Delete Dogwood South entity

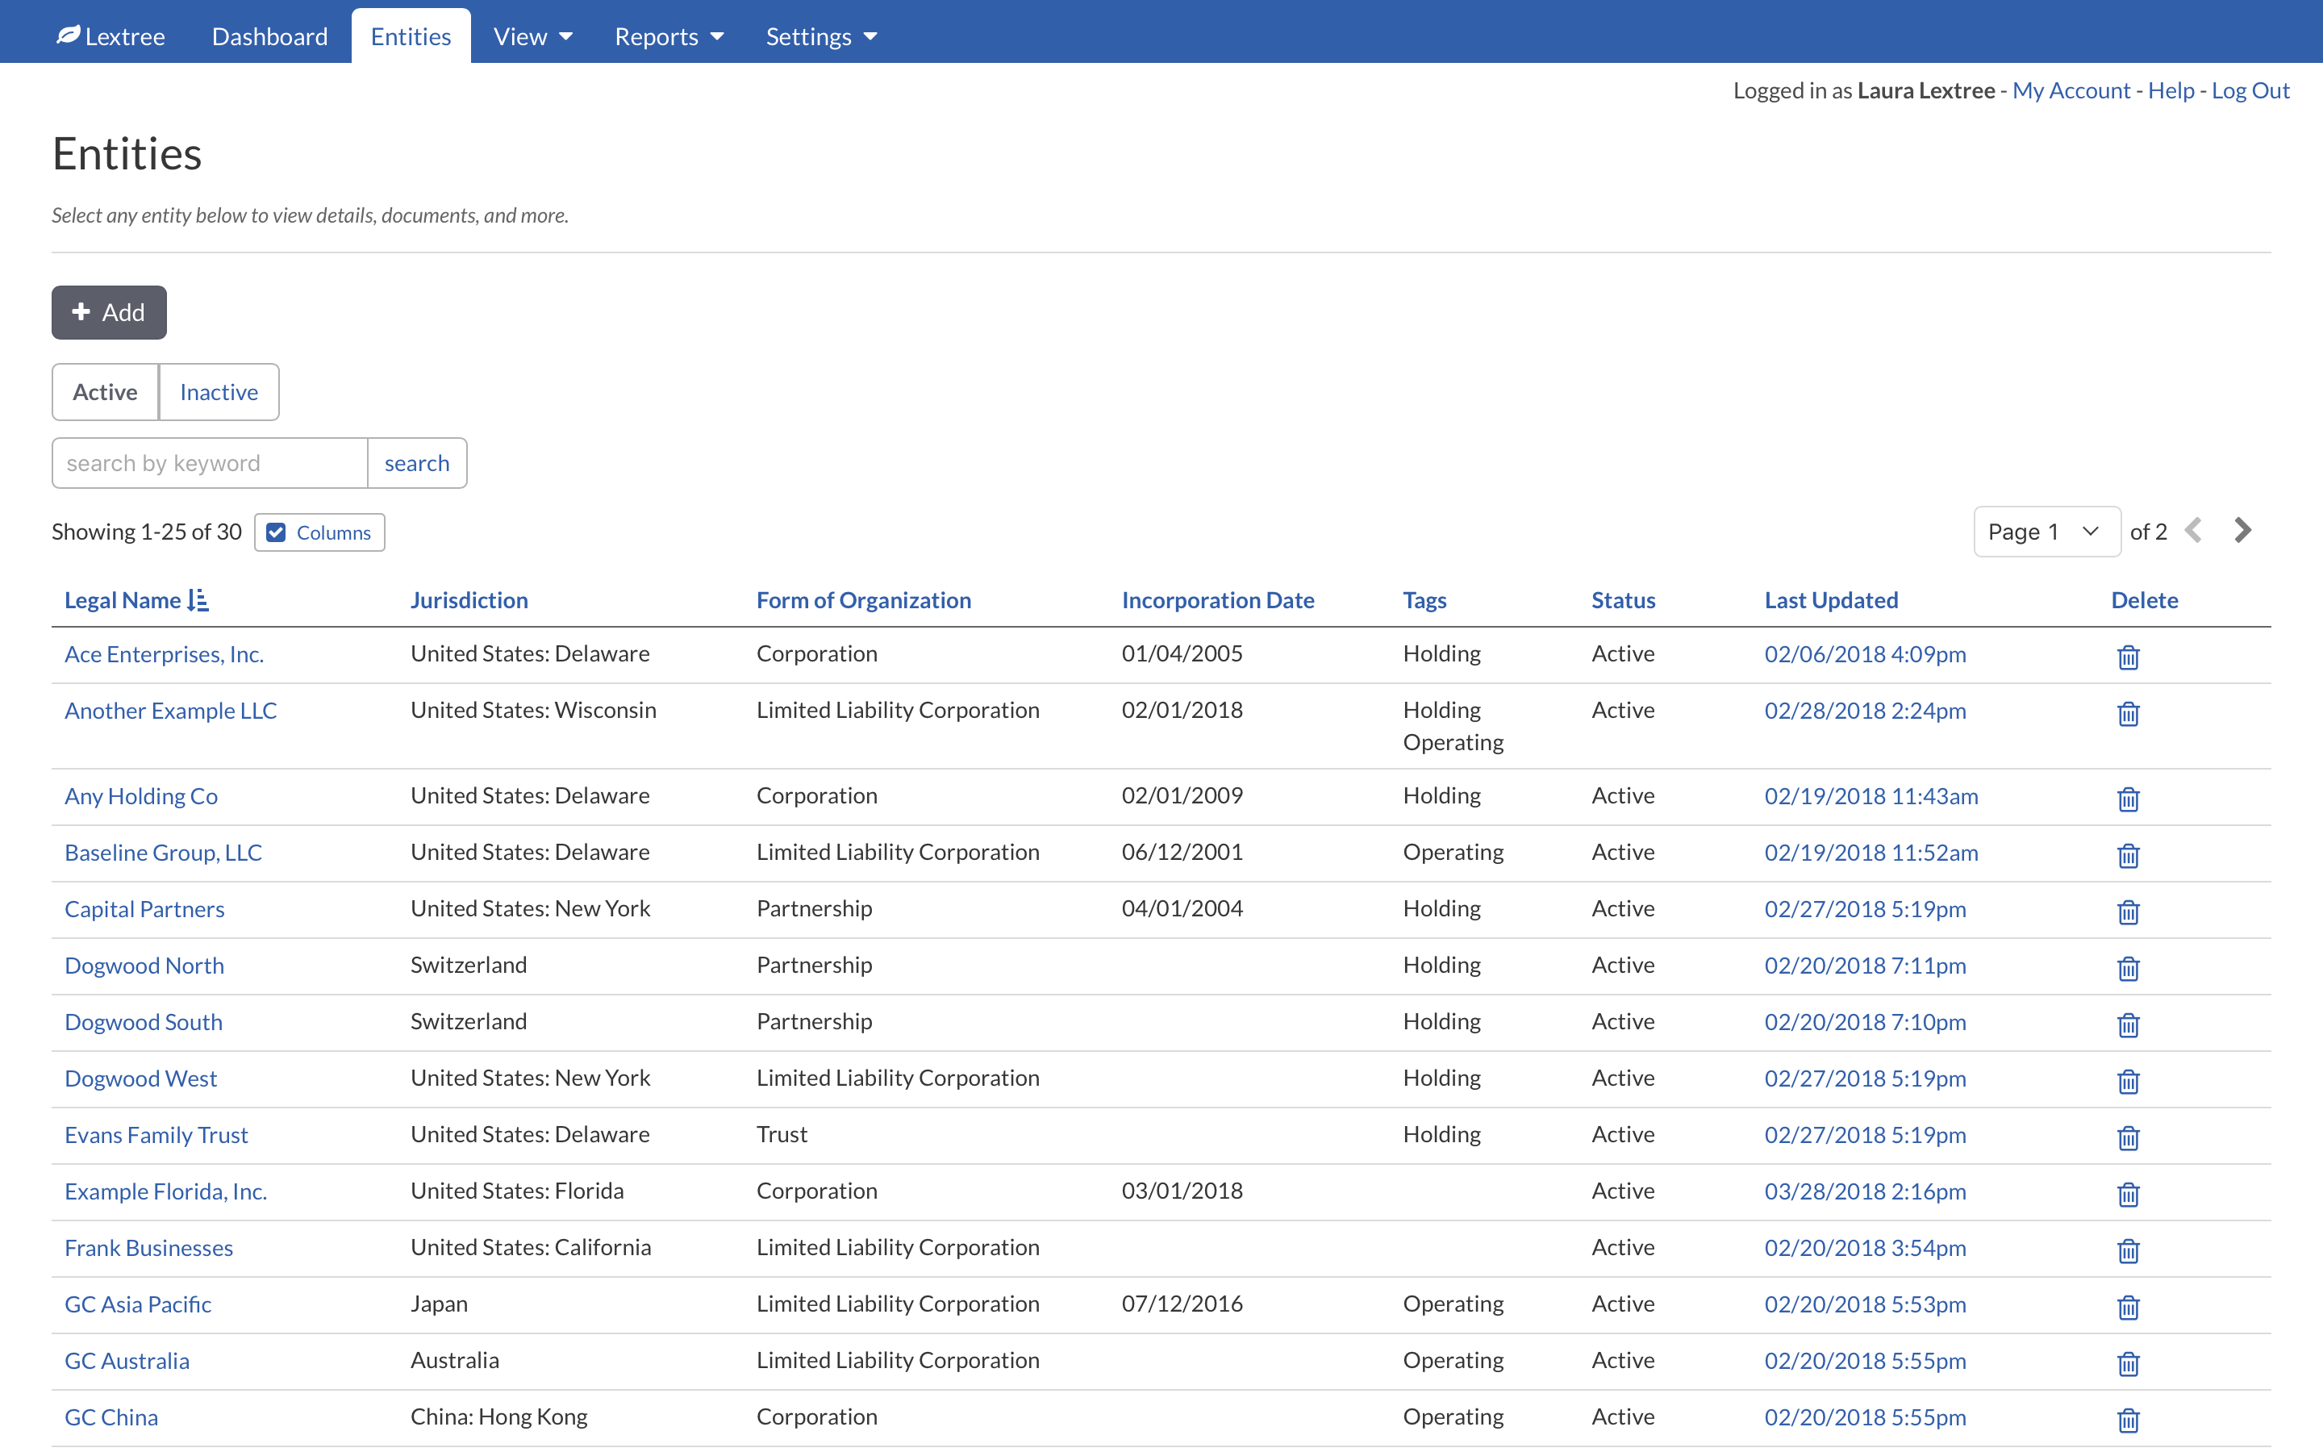(2128, 1024)
